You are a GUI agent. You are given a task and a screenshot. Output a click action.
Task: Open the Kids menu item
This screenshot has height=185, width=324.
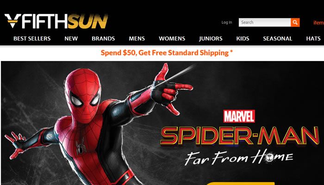pyautogui.click(x=243, y=38)
